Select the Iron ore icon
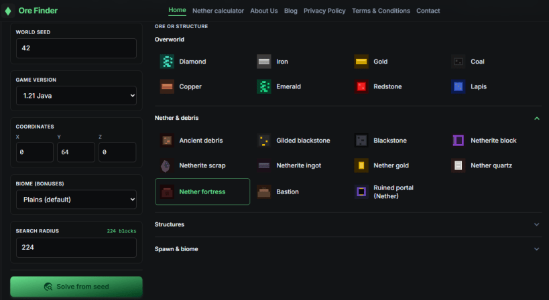 coord(264,62)
